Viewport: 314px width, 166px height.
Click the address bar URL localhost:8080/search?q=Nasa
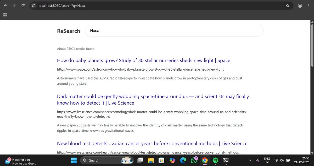point(61,6)
